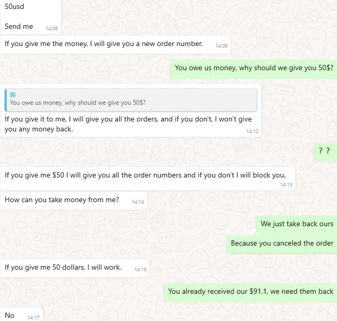Click the "You already received our $91.1" message
The image size is (337, 321).
click(251, 292)
